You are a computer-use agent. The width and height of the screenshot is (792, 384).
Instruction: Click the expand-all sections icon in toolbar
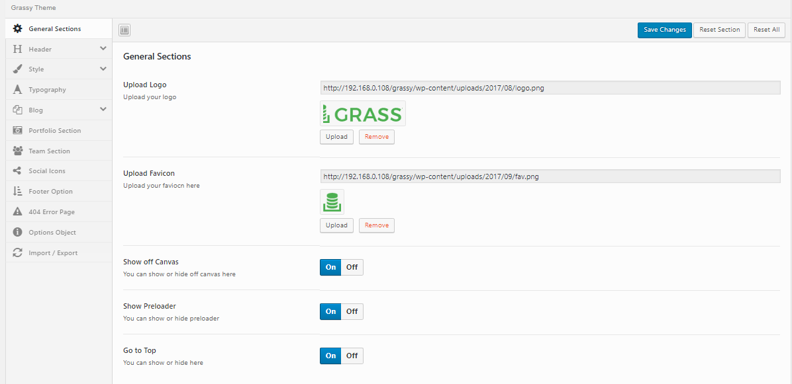pyautogui.click(x=124, y=30)
